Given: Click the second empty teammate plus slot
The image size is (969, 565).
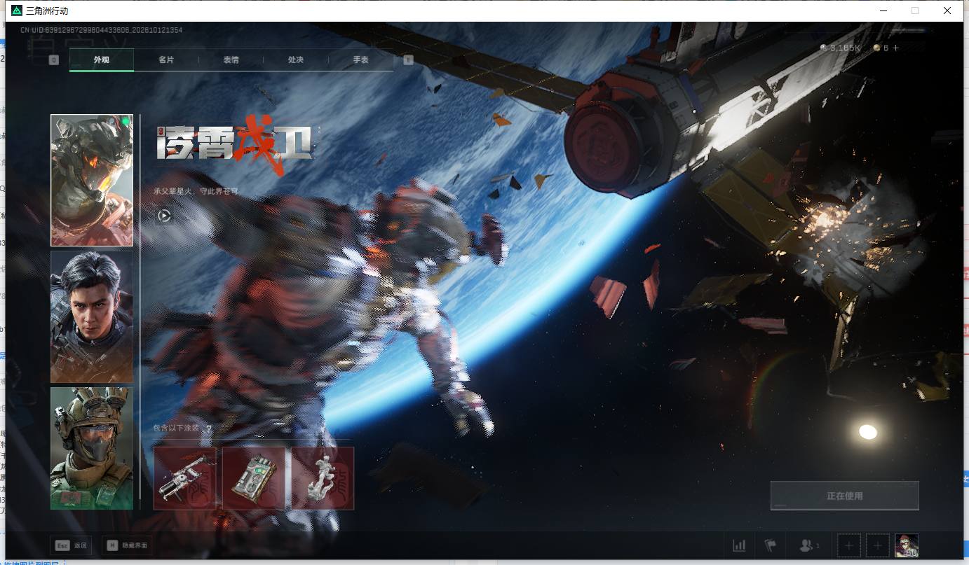Looking at the screenshot, I should tap(877, 545).
